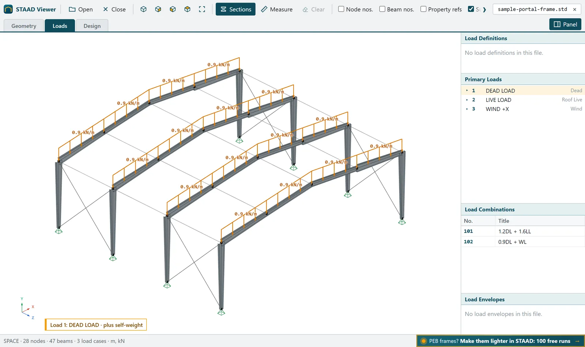585x347 pixels.
Task: Expand the LIVE LOAD tree arrow
Action: pos(467,99)
